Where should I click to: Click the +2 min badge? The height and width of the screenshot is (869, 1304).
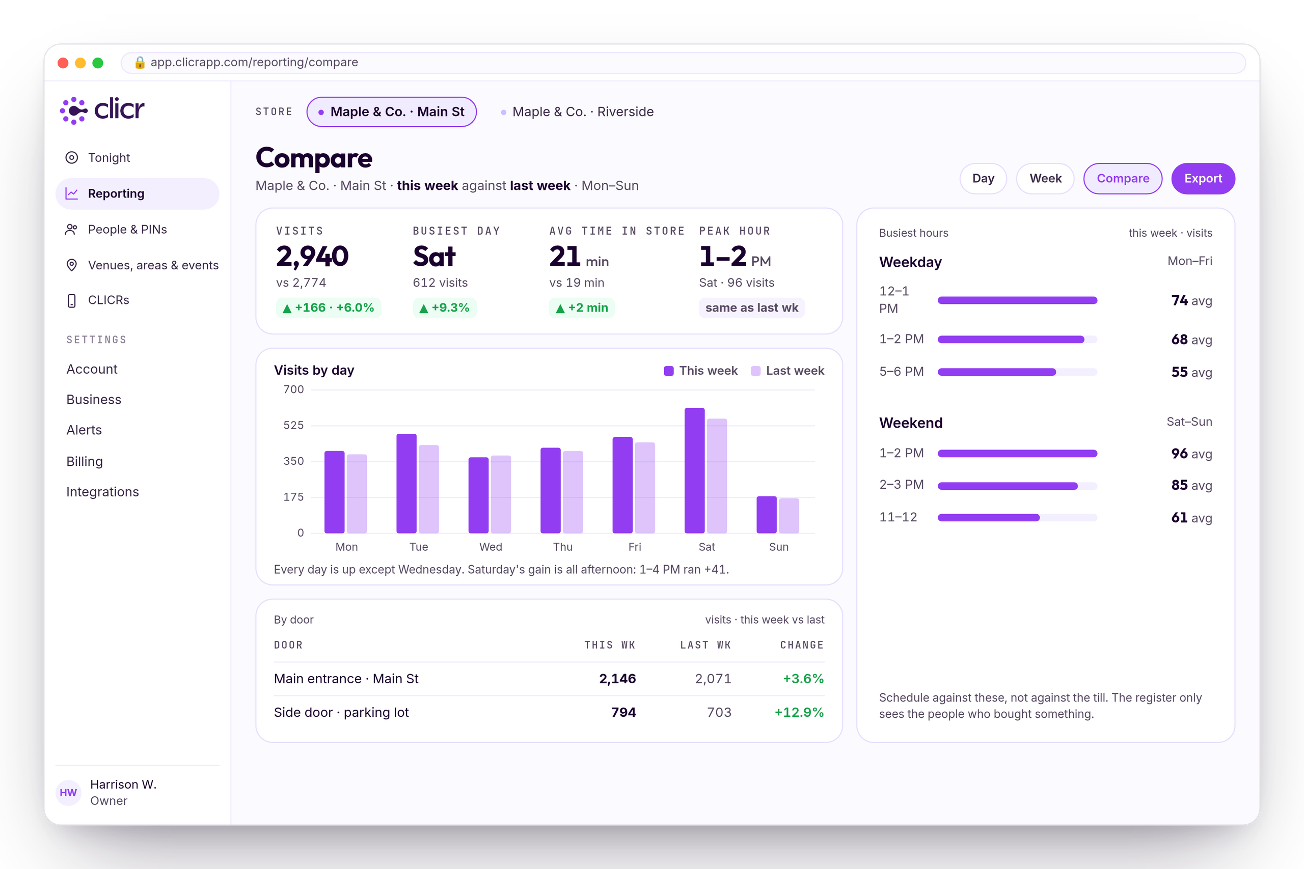tap(582, 308)
